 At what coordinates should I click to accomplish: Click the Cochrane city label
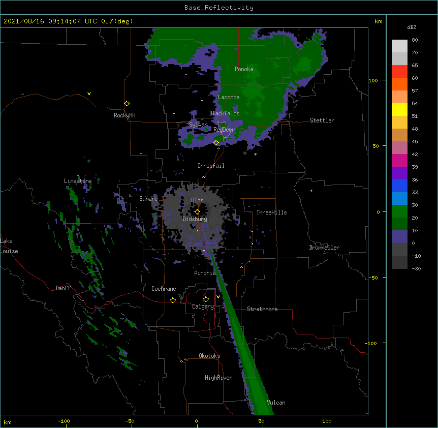pos(164,289)
